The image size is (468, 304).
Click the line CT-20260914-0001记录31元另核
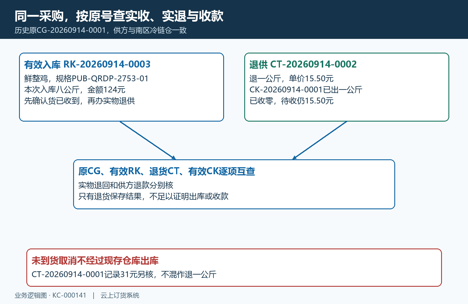click(x=92, y=274)
